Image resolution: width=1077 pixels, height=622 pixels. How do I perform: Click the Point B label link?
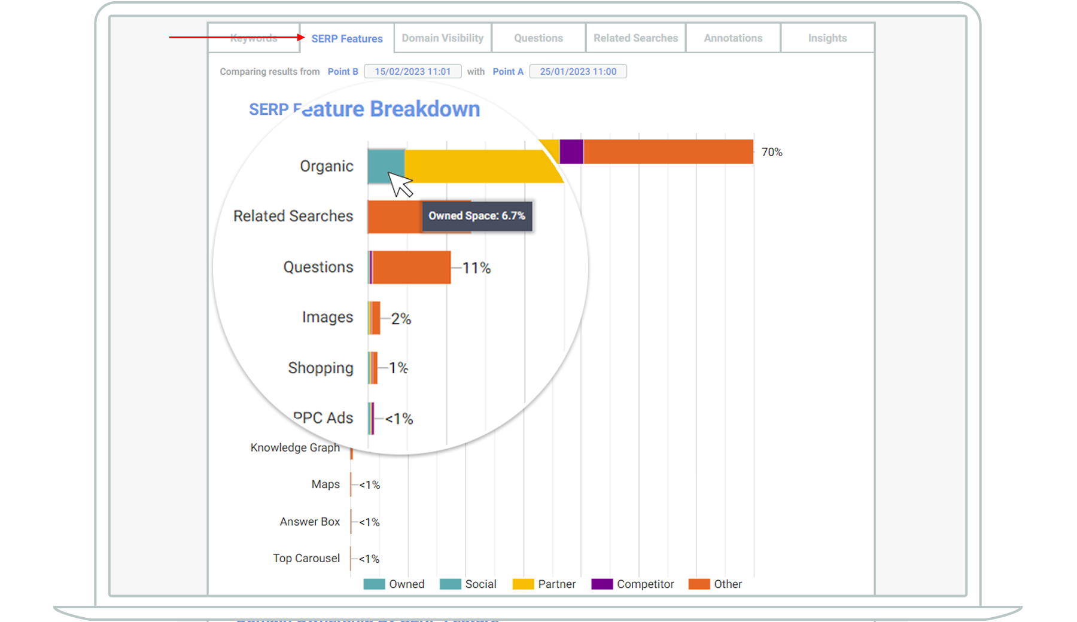(343, 72)
